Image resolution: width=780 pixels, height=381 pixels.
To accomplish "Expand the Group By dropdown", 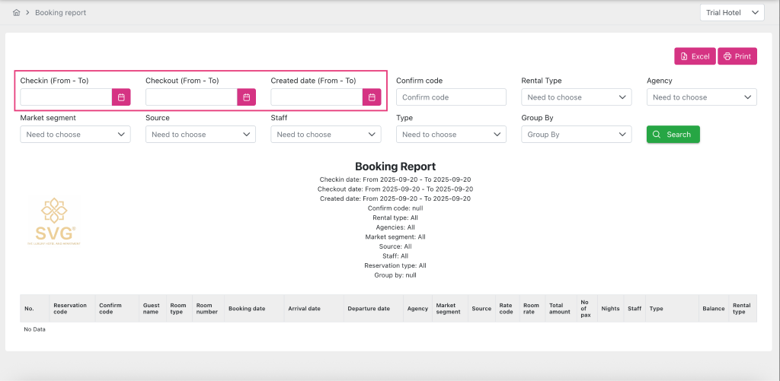I will click(x=576, y=135).
